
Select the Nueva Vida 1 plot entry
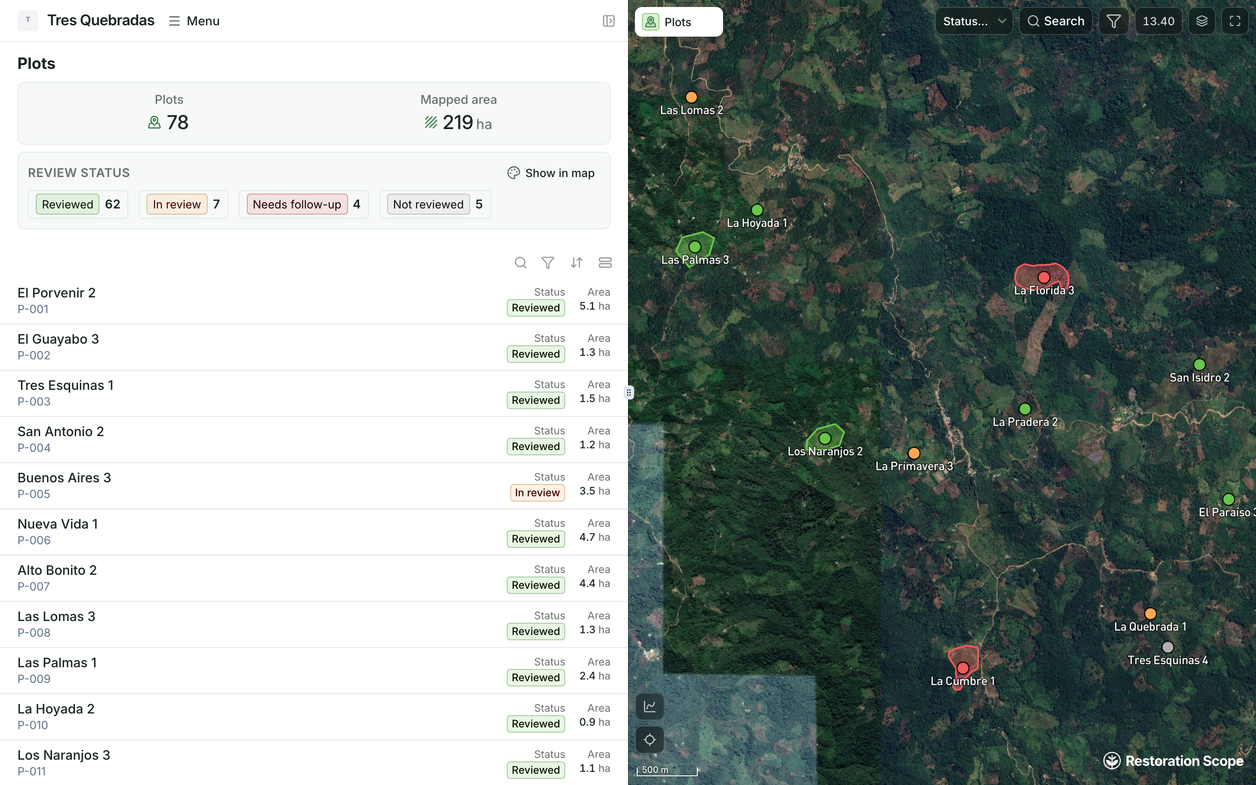pyautogui.click(x=314, y=532)
